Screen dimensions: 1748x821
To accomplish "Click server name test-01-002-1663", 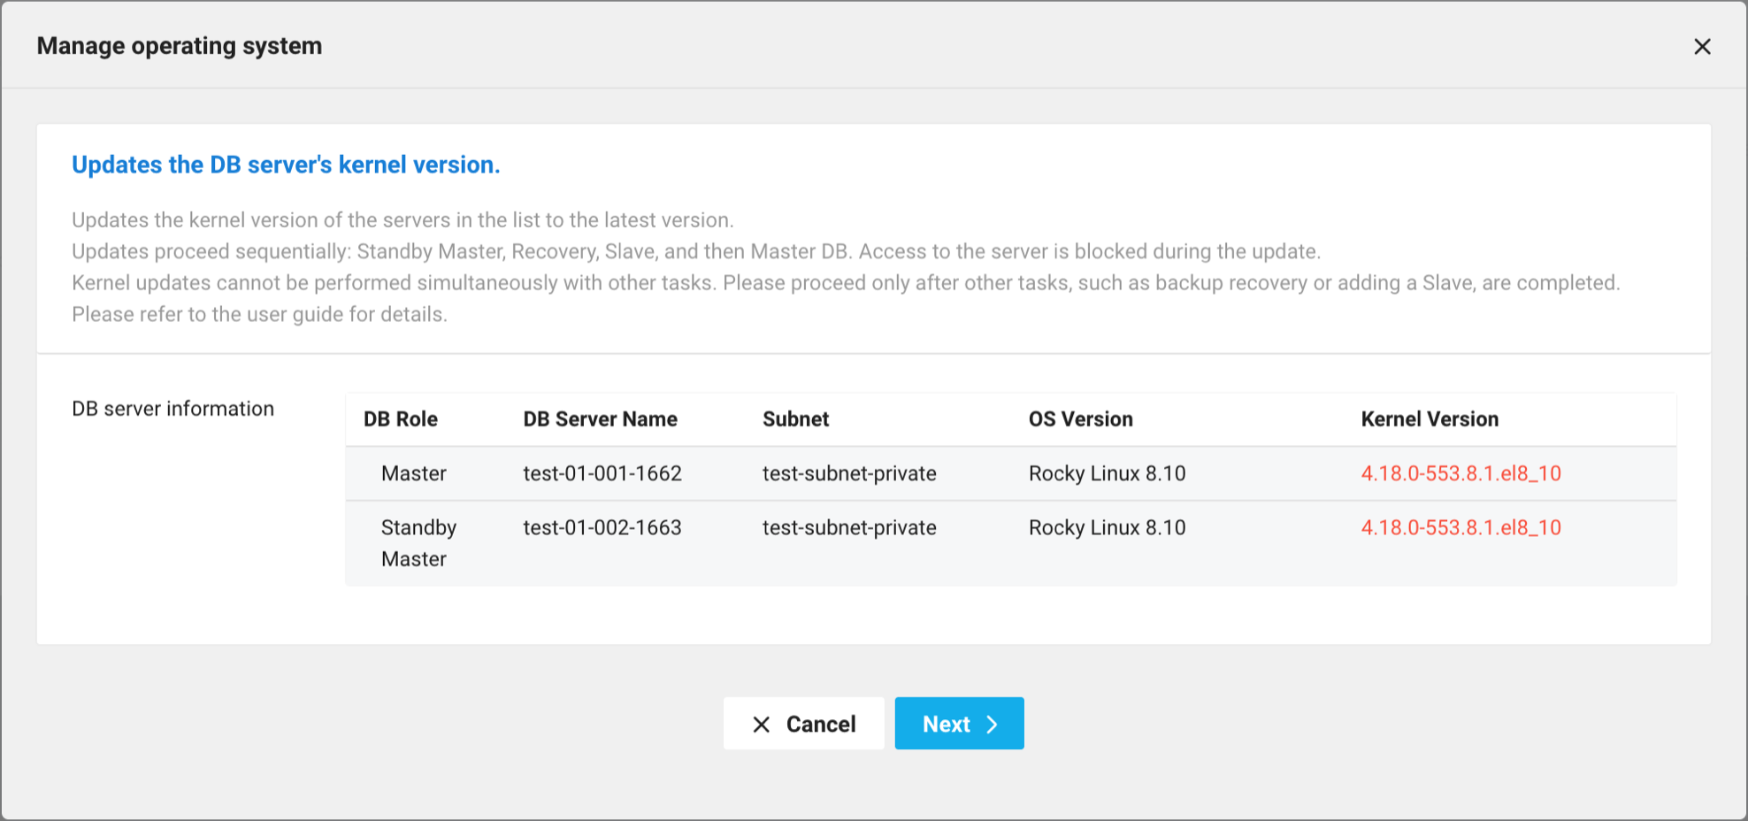I will [x=602, y=527].
